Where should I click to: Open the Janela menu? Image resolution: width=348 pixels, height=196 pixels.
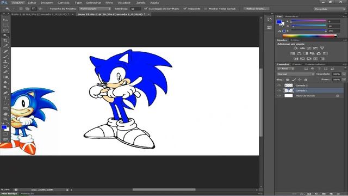(x=141, y=3)
